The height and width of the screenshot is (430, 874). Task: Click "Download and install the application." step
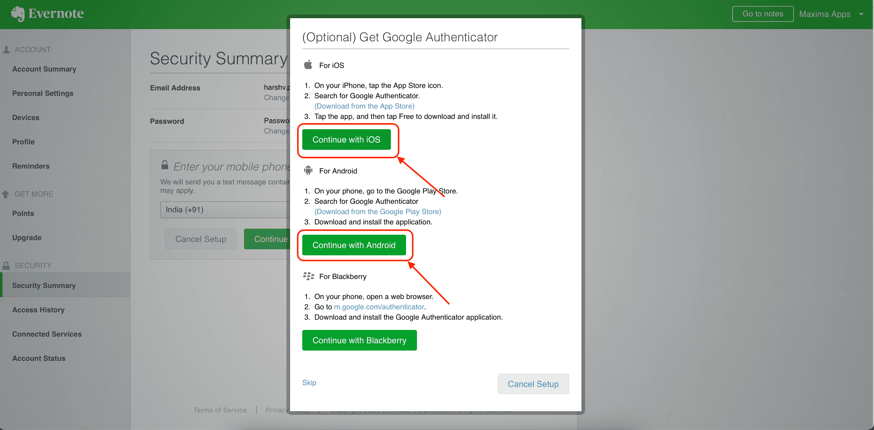tap(373, 222)
